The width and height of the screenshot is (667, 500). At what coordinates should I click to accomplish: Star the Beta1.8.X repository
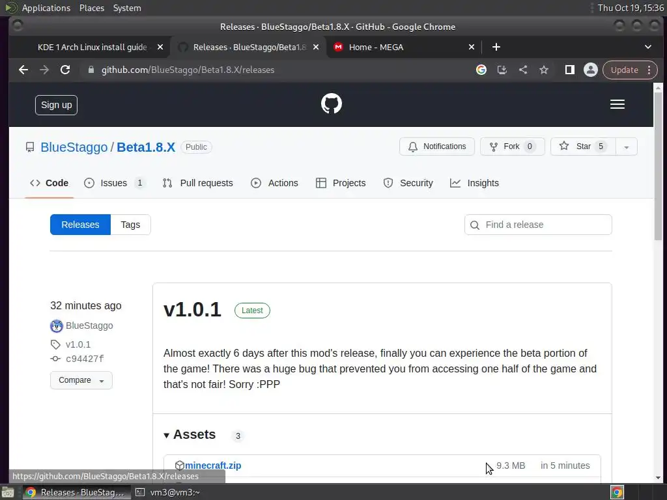point(583,146)
